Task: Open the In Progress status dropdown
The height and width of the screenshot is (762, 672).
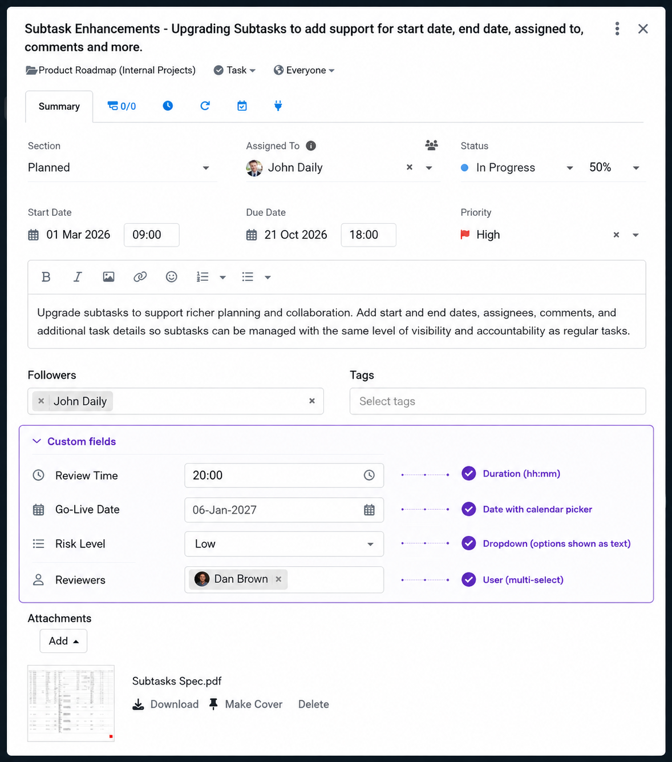Action: point(517,168)
